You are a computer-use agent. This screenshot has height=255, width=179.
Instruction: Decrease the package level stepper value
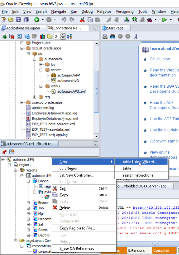click(63, 38)
